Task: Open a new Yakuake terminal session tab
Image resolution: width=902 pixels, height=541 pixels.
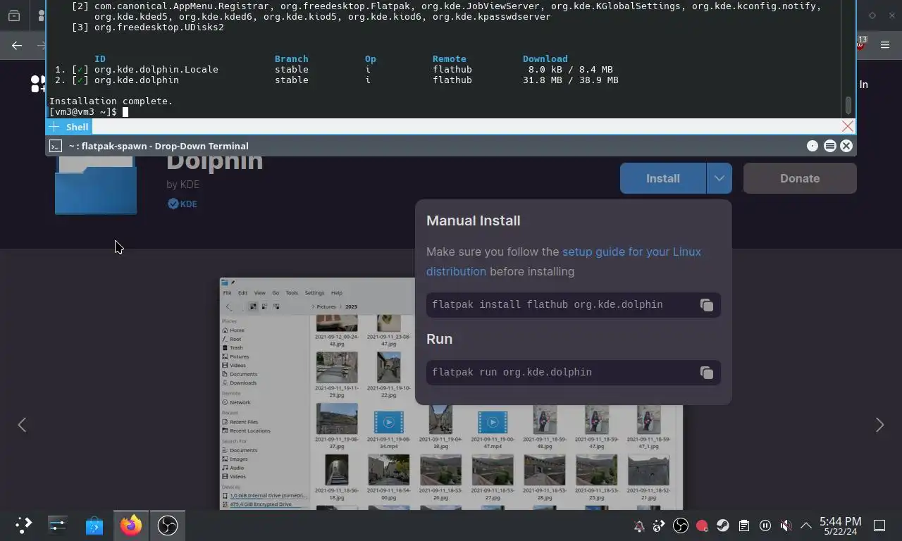Action: coord(54,127)
